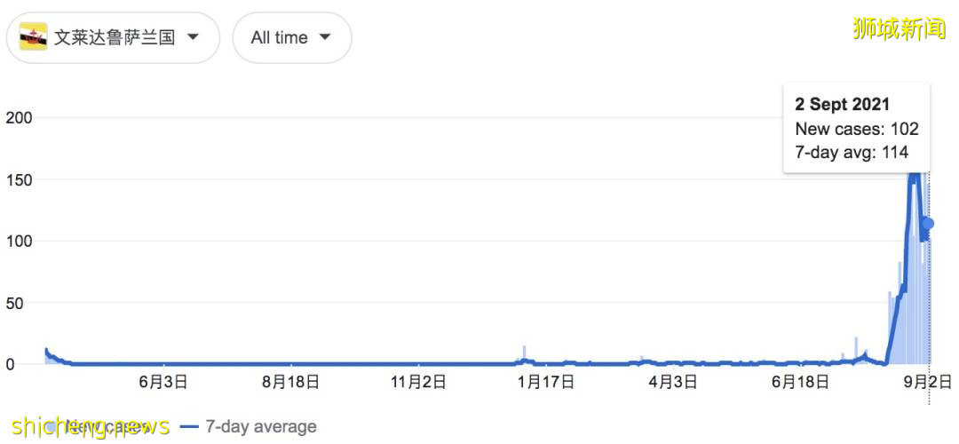Select the 1月17日 x-axis label
The image size is (959, 444).
pos(545,383)
